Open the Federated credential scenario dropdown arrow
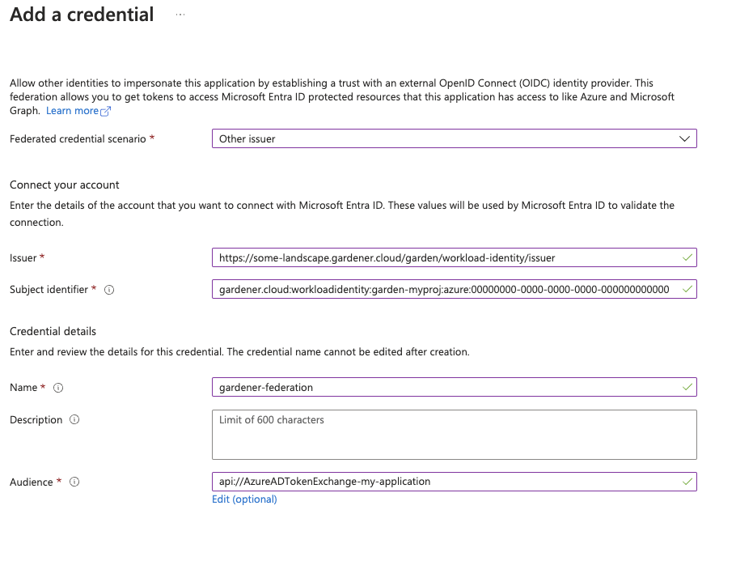736x561 pixels. [685, 138]
